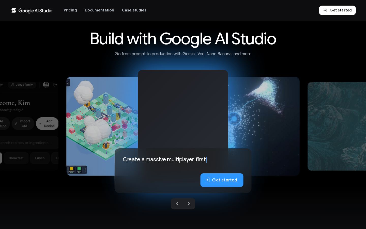This screenshot has height=229, width=366.
Task: Click the Joeys family chip
Action: pyautogui.click(x=22, y=85)
